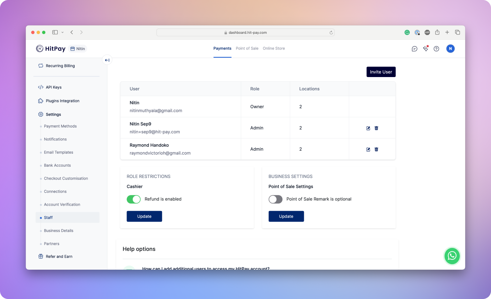Open the Nitin business store badge
This screenshot has width=491, height=299.
[78, 49]
